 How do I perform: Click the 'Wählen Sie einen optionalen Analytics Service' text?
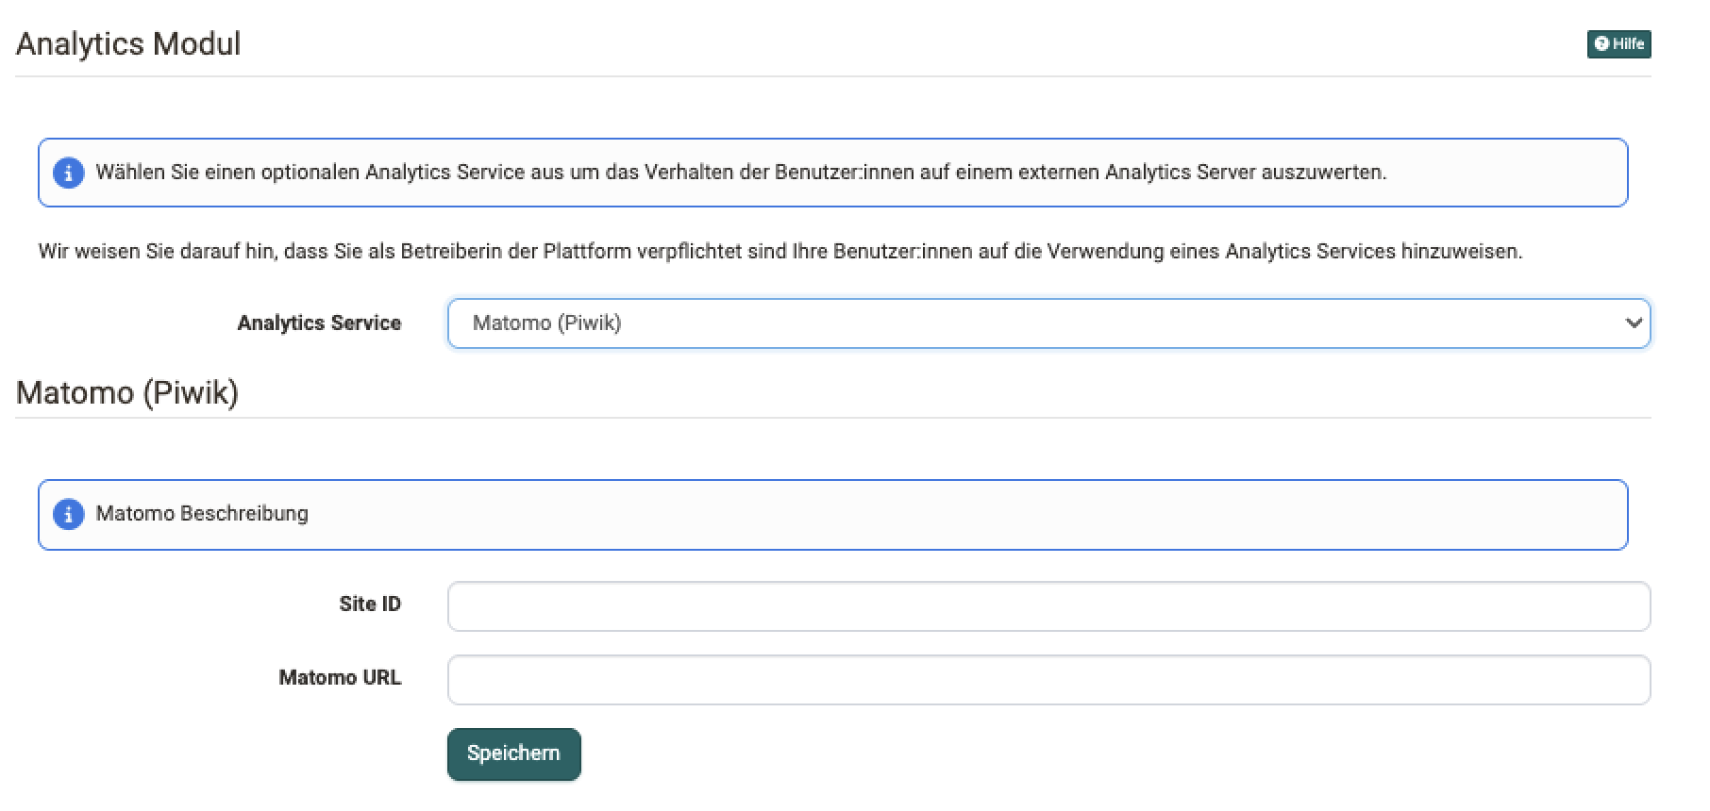[741, 173]
